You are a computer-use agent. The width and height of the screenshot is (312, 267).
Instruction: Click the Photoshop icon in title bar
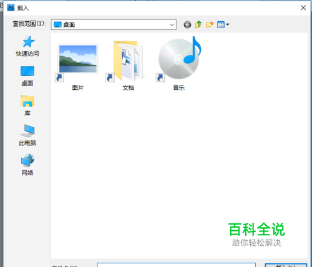click(x=11, y=7)
